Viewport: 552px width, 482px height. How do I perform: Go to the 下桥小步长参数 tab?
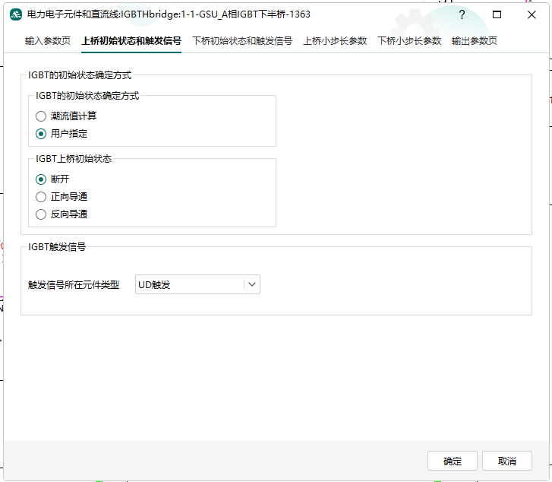pos(409,41)
